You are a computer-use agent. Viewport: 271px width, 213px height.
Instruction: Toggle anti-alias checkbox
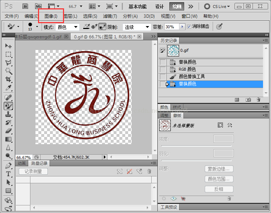189,27
